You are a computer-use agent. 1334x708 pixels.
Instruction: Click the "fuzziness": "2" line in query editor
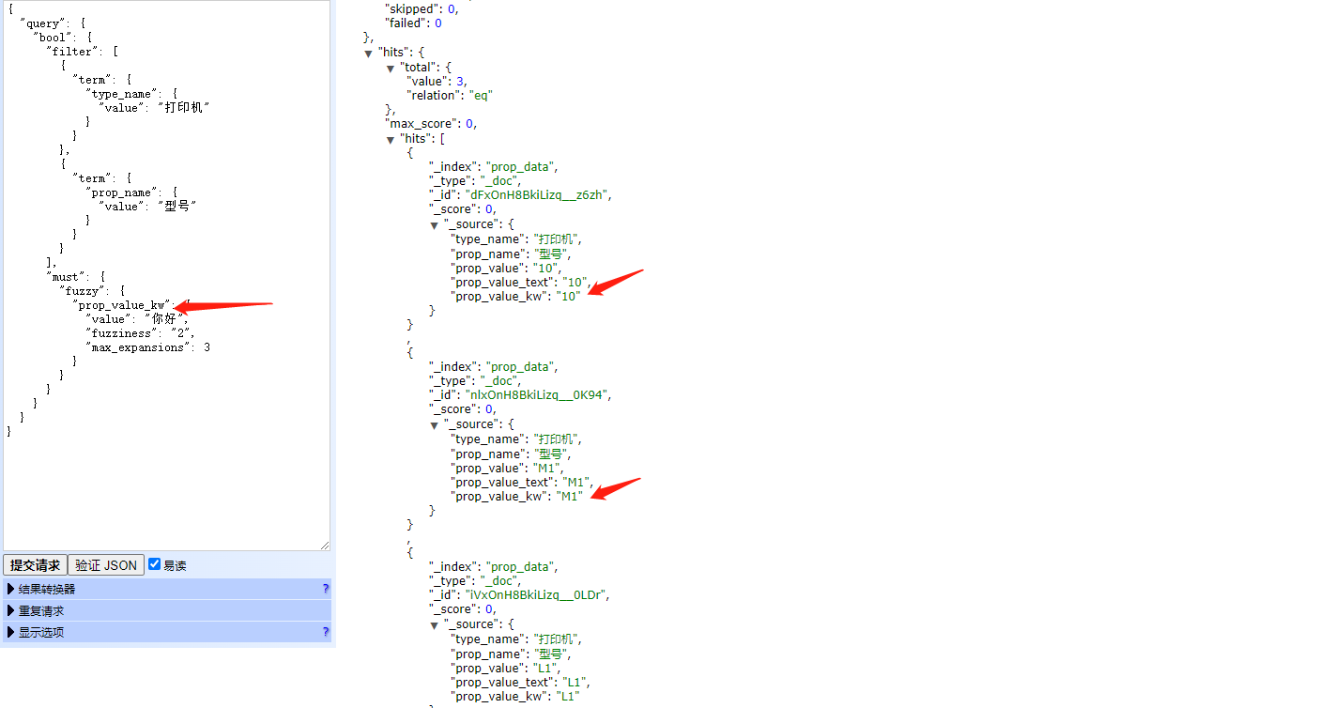[x=141, y=333]
